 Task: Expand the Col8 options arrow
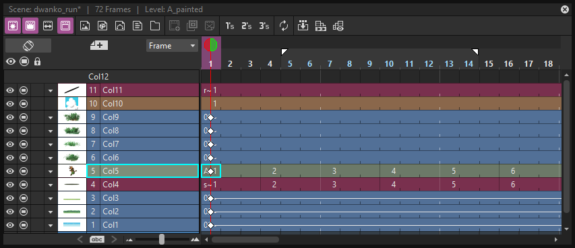pyautogui.click(x=51, y=131)
